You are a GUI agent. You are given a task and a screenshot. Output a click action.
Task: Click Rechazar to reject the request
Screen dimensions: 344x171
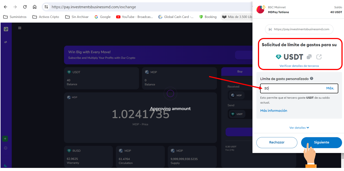coord(277,142)
